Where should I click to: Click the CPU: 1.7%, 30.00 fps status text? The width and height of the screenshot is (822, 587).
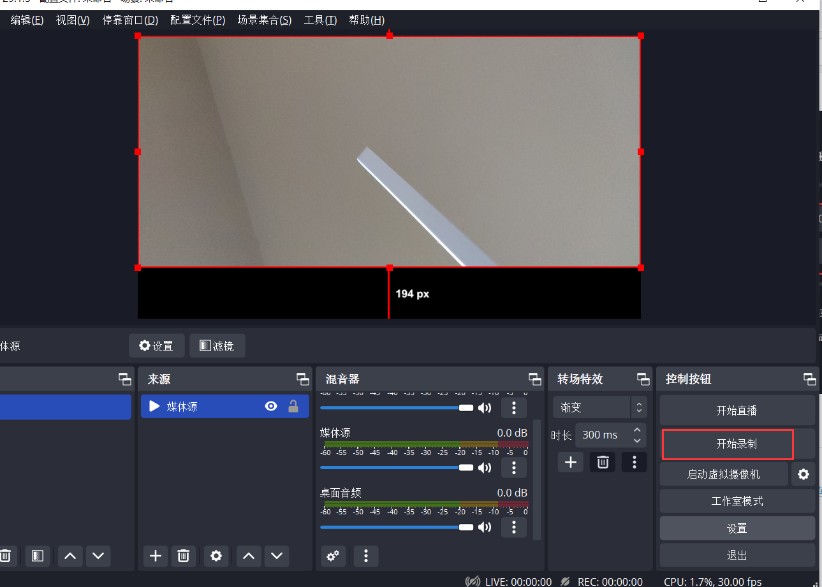[713, 581]
